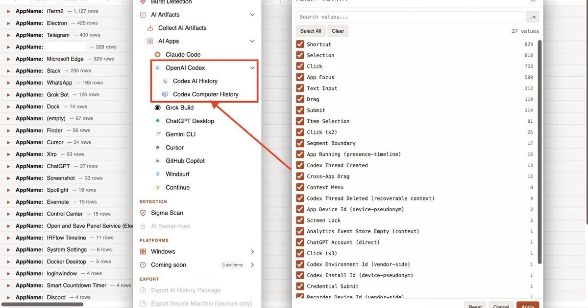Expand the Telegram AppName group

8,35
